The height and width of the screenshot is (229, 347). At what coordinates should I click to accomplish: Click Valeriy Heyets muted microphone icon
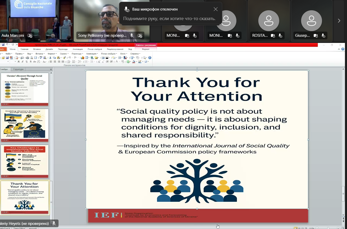(54, 223)
